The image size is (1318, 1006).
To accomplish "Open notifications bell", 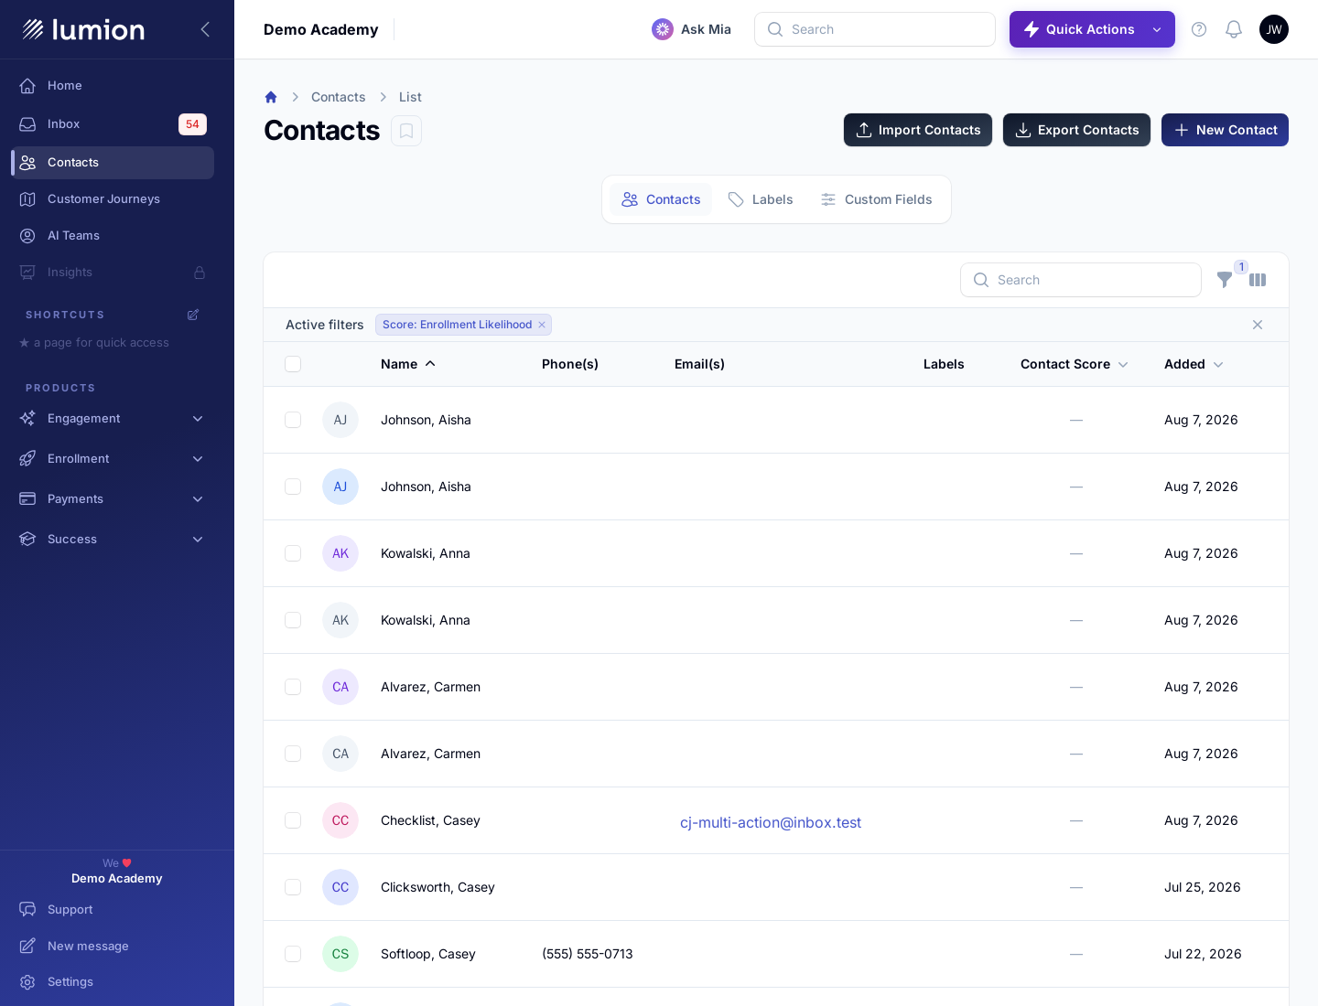I will 1234,29.
